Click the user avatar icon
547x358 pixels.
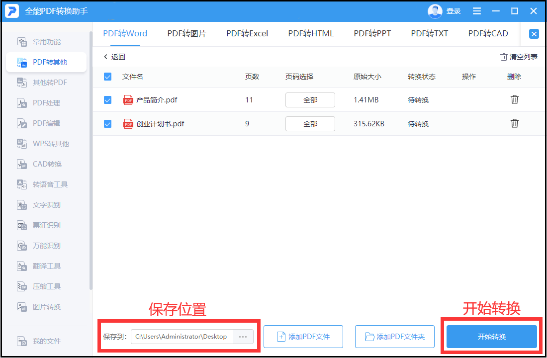click(x=435, y=11)
